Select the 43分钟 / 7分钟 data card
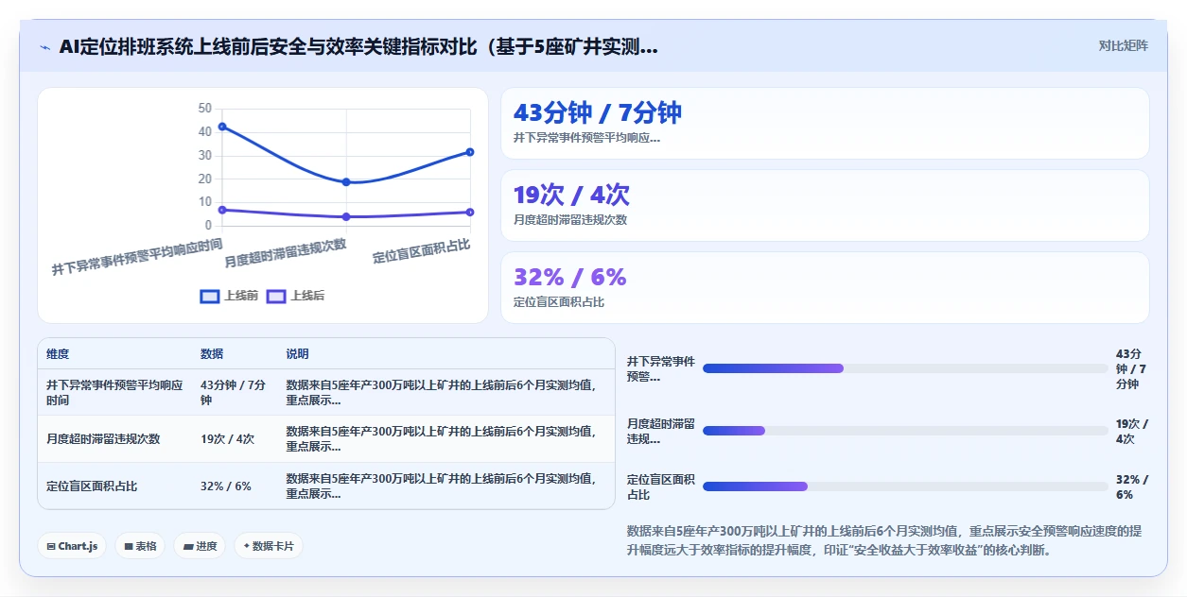 [x=825, y=124]
